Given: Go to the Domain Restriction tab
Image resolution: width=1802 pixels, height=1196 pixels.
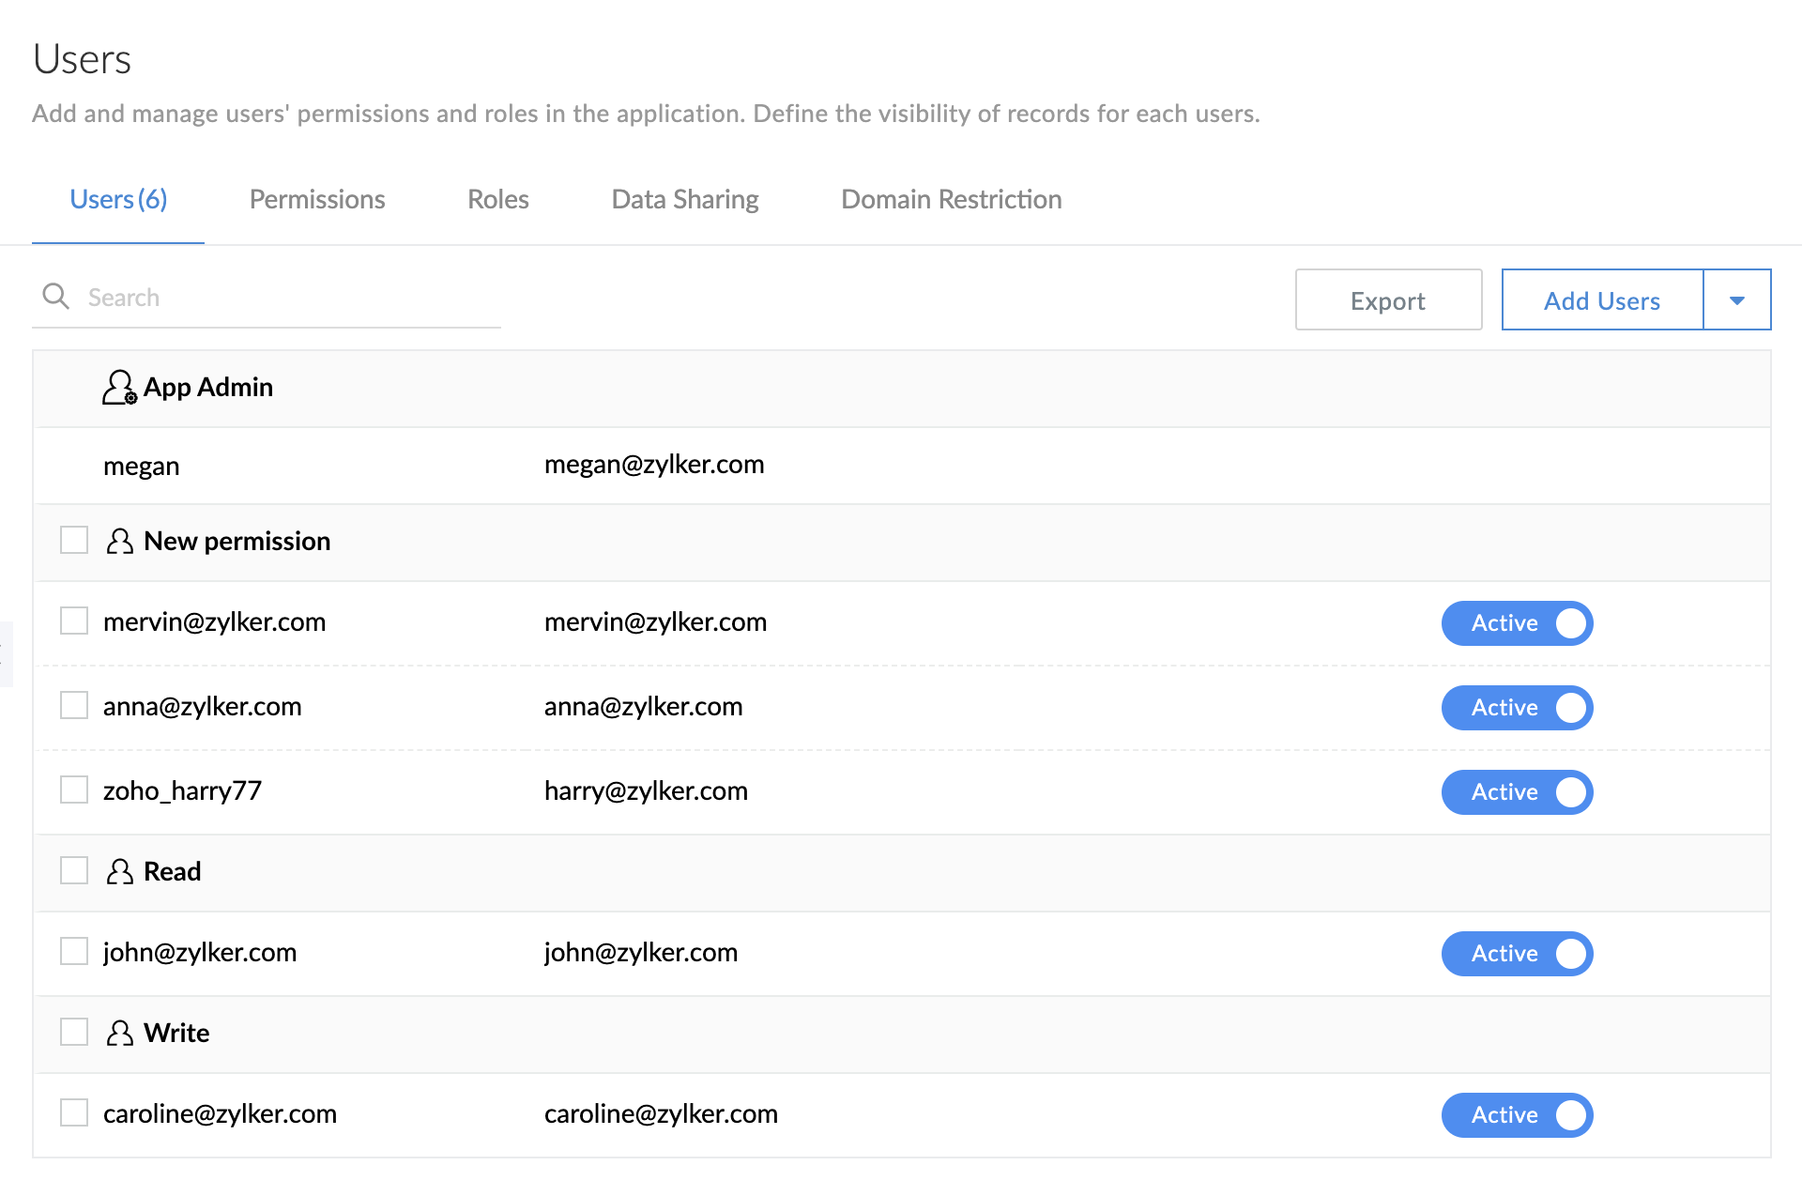Looking at the screenshot, I should [x=951, y=199].
